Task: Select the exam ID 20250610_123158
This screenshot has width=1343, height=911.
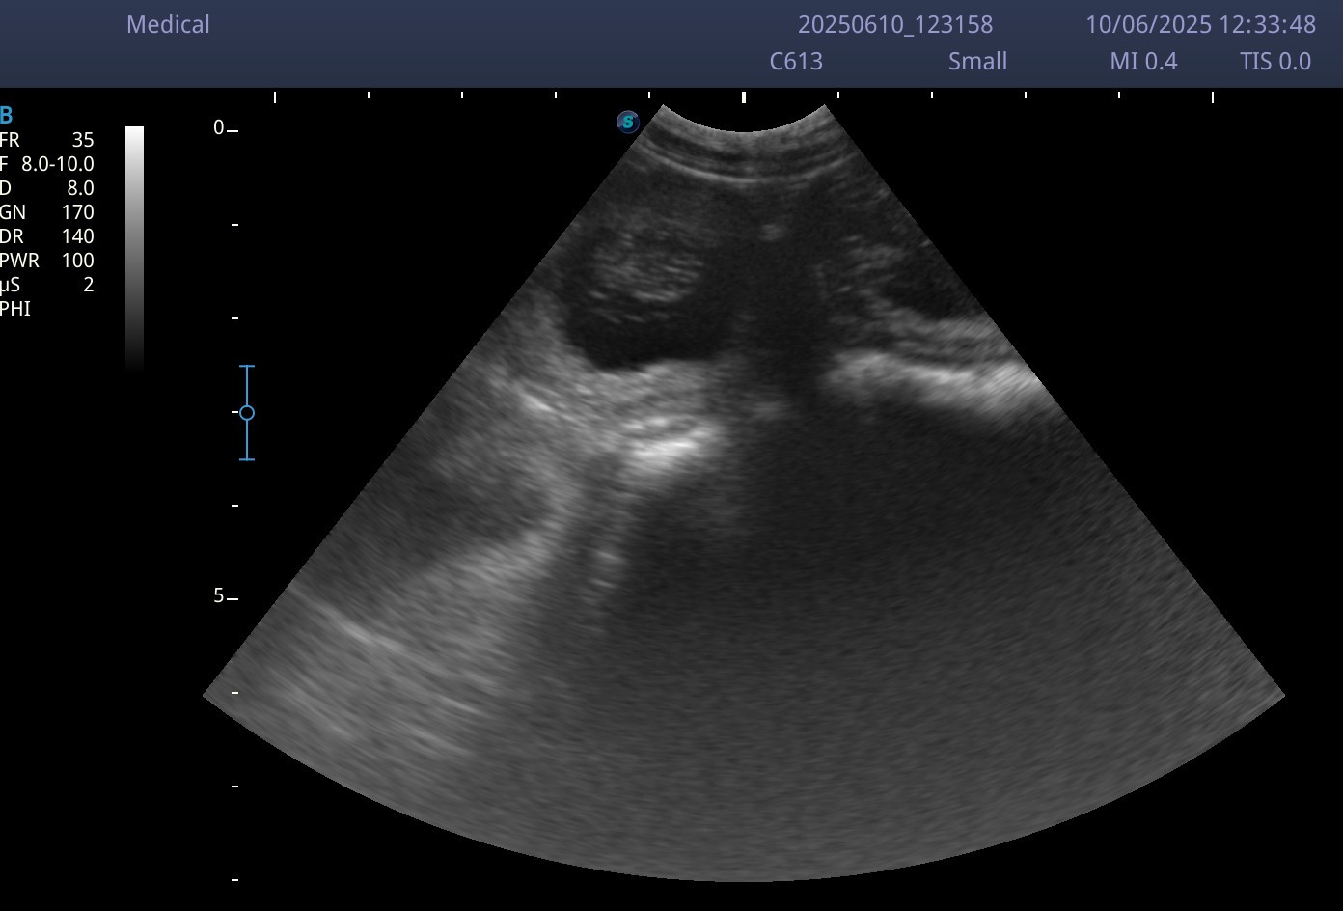Action: click(x=895, y=25)
